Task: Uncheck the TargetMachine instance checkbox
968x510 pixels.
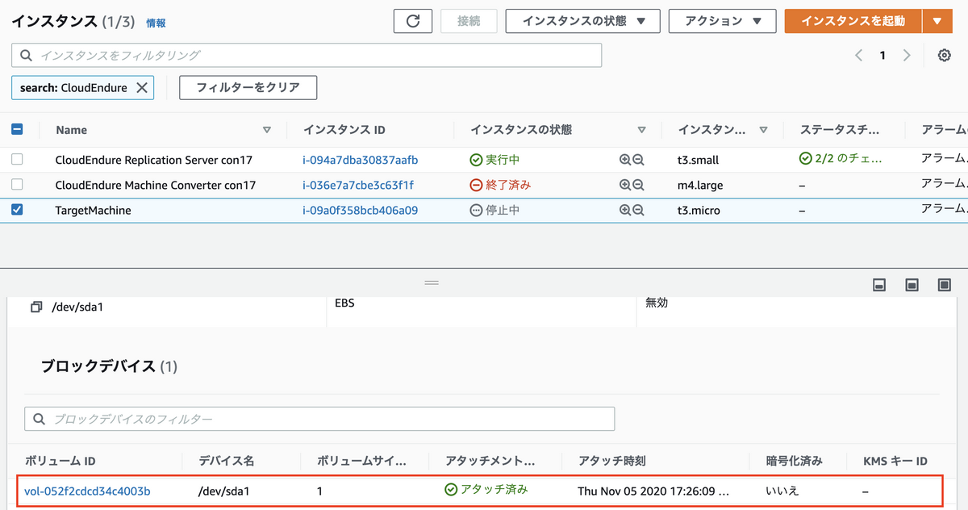Action: (17, 210)
